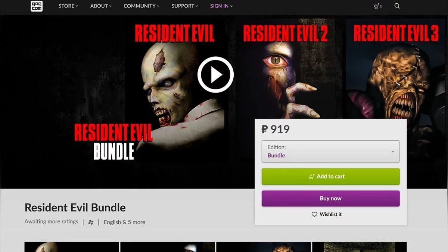Expand the SUPPORT dropdown menu
Screen dimensions: 448x252
pos(185,6)
